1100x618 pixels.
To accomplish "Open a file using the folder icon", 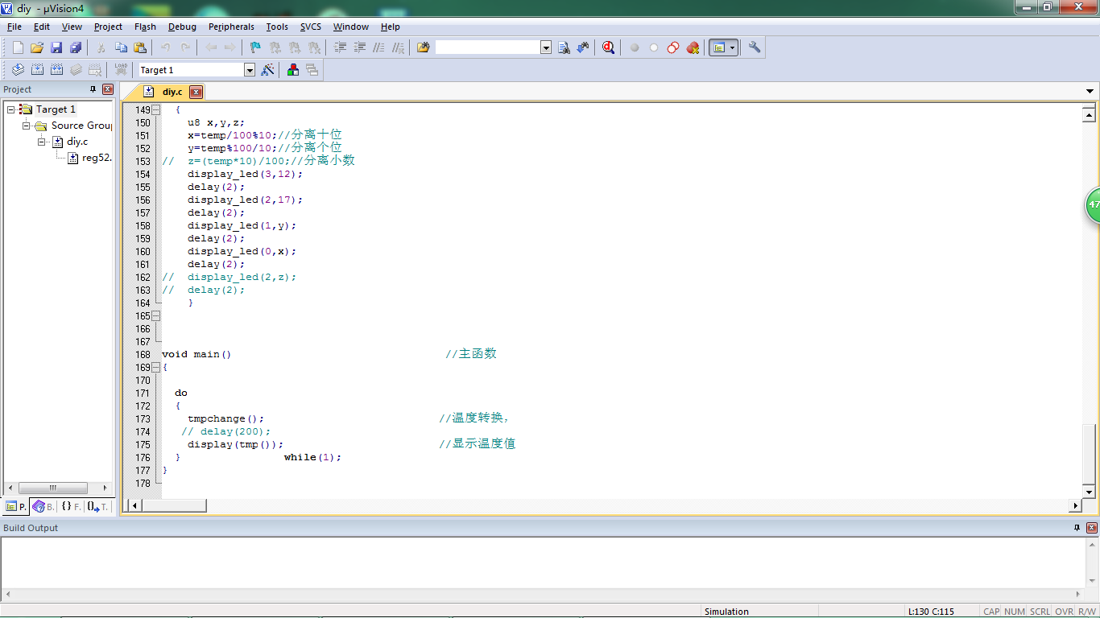I will point(37,47).
